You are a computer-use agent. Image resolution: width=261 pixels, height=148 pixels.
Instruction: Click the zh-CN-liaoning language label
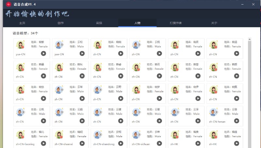(x=25, y=144)
